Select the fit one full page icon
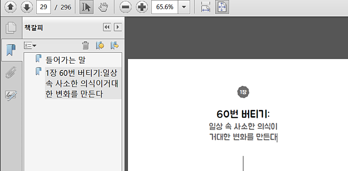The width and height of the screenshot is (348, 171). point(222,7)
